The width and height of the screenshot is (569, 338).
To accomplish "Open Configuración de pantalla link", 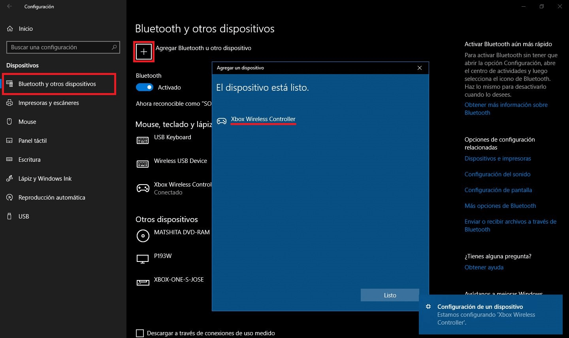I will tap(498, 190).
